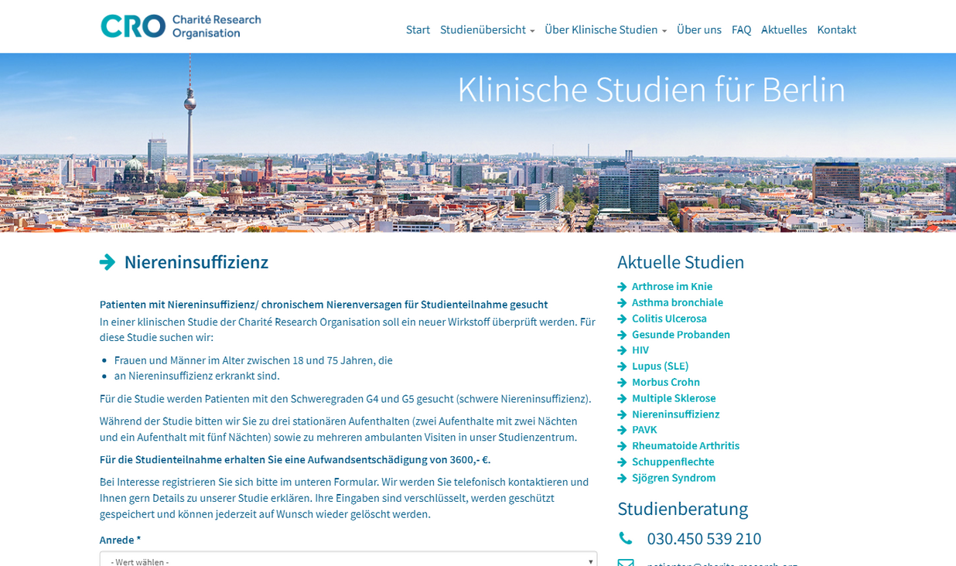The height and width of the screenshot is (566, 956).
Task: Click arrow icon beside Rheumatoide Arthritis
Action: tap(622, 446)
